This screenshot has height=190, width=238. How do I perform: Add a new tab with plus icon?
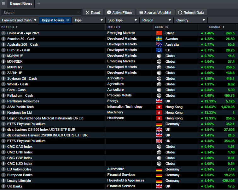39,4
